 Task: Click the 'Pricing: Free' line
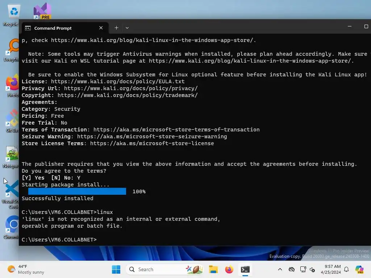click(x=43, y=116)
